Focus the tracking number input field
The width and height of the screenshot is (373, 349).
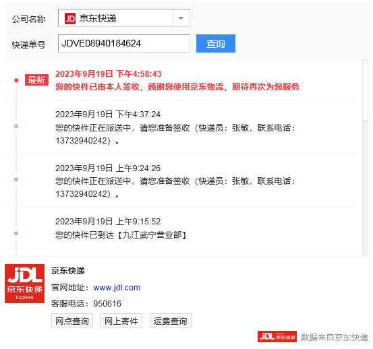(x=124, y=44)
